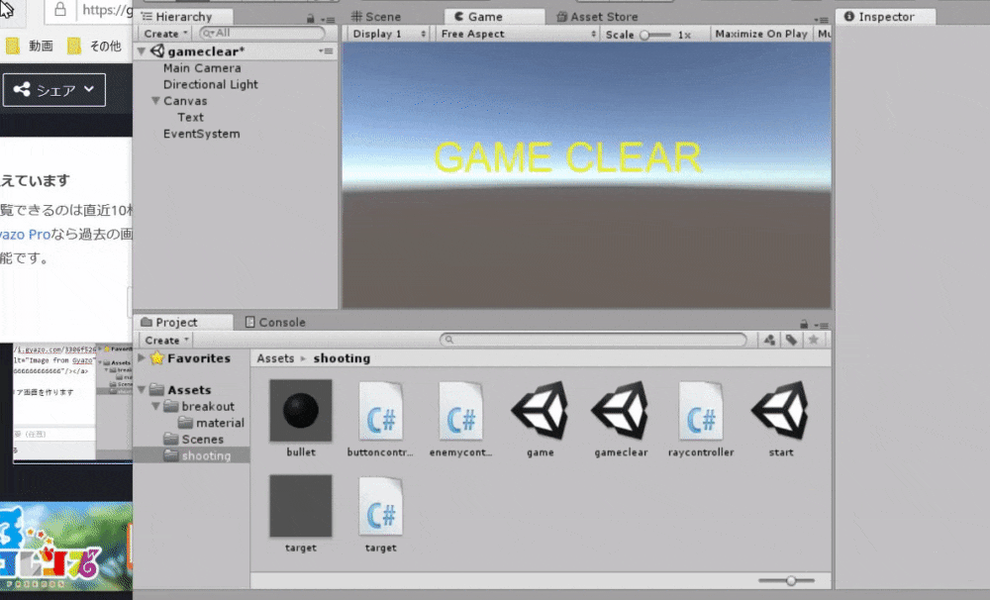Click the search-by-label tag icon in Project panel
The height and width of the screenshot is (600, 990).
pyautogui.click(x=790, y=340)
